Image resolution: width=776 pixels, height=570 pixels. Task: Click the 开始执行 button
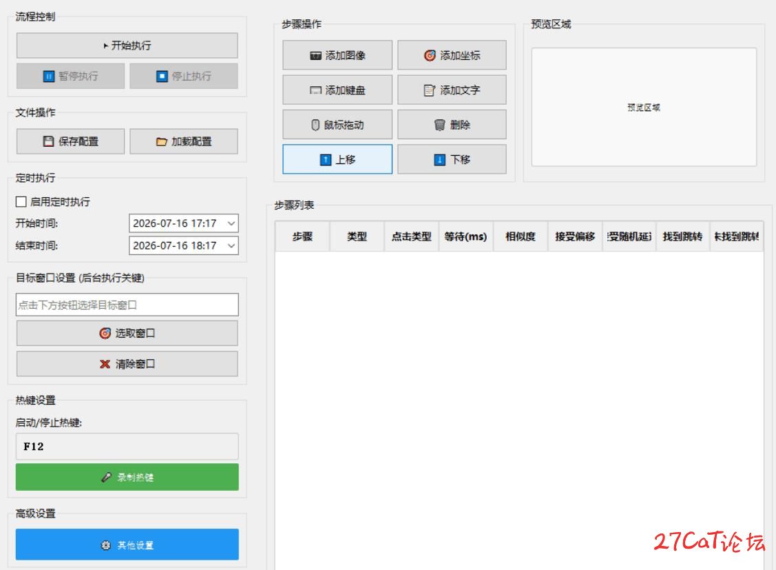coord(127,45)
